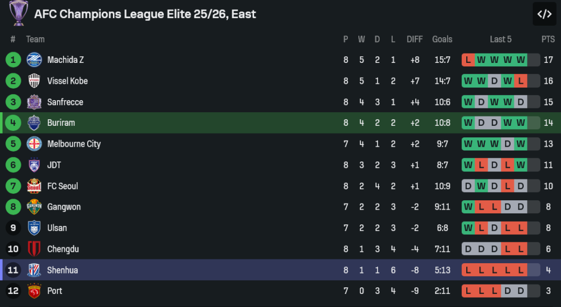Click Machida Z's first Last 5 loss badge
The height and width of the screenshot is (307, 561).
pos(468,60)
